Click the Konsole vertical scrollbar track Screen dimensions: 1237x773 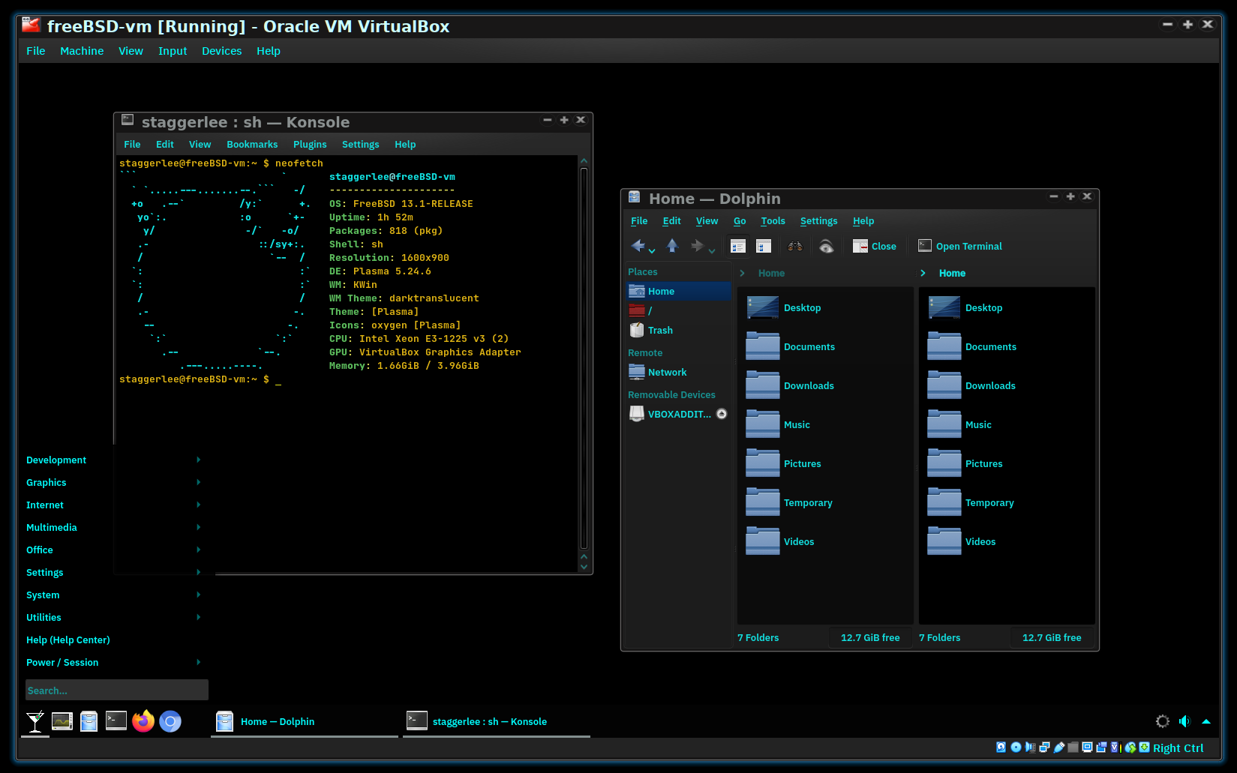(584, 360)
